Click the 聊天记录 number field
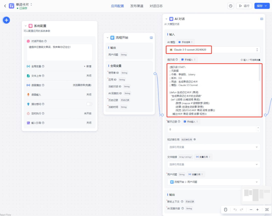Image resolution: width=272 pixels, height=216 pixels. (214, 129)
